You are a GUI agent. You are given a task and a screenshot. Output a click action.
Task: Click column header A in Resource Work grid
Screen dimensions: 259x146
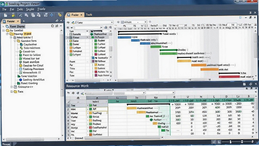click(78, 98)
